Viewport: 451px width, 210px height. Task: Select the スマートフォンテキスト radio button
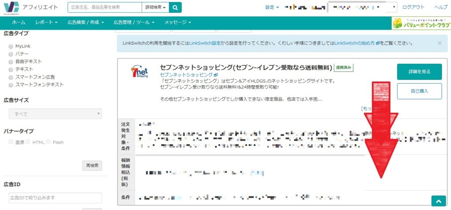pos(11,85)
